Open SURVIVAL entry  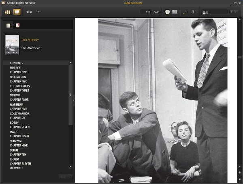pos(16,141)
